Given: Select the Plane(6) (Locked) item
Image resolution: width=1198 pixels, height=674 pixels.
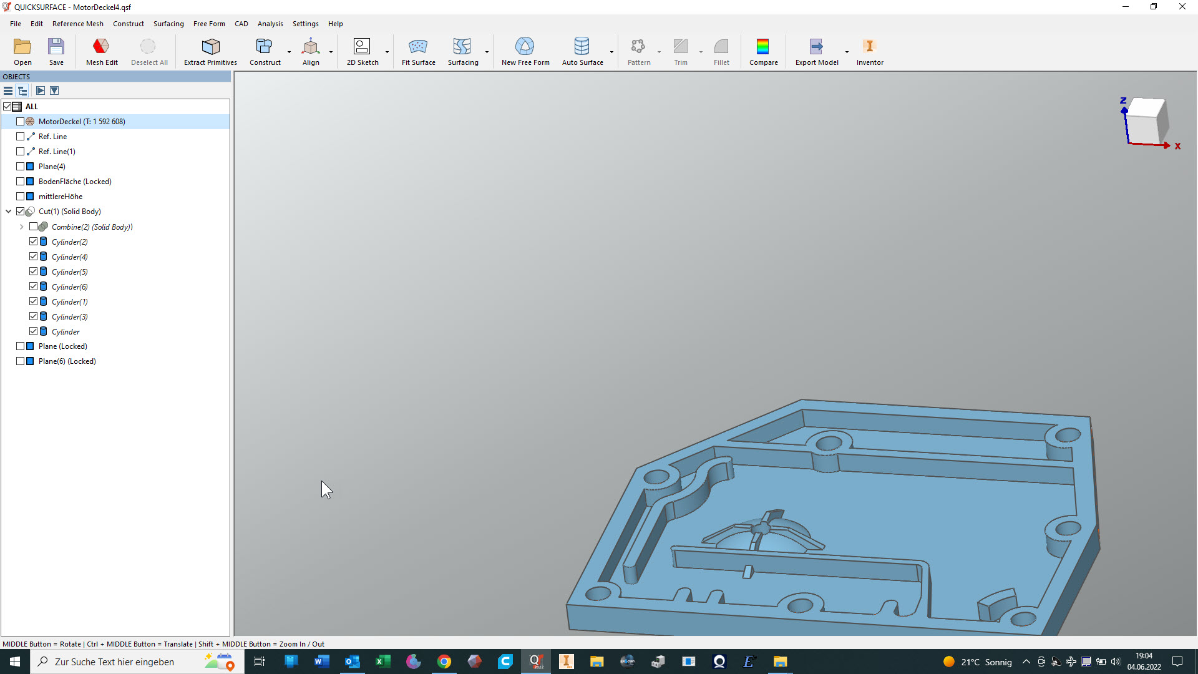Looking at the screenshot, I should coord(67,361).
